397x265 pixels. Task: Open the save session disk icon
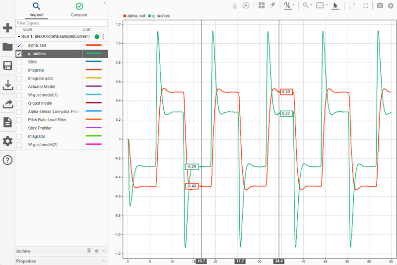tap(7, 66)
